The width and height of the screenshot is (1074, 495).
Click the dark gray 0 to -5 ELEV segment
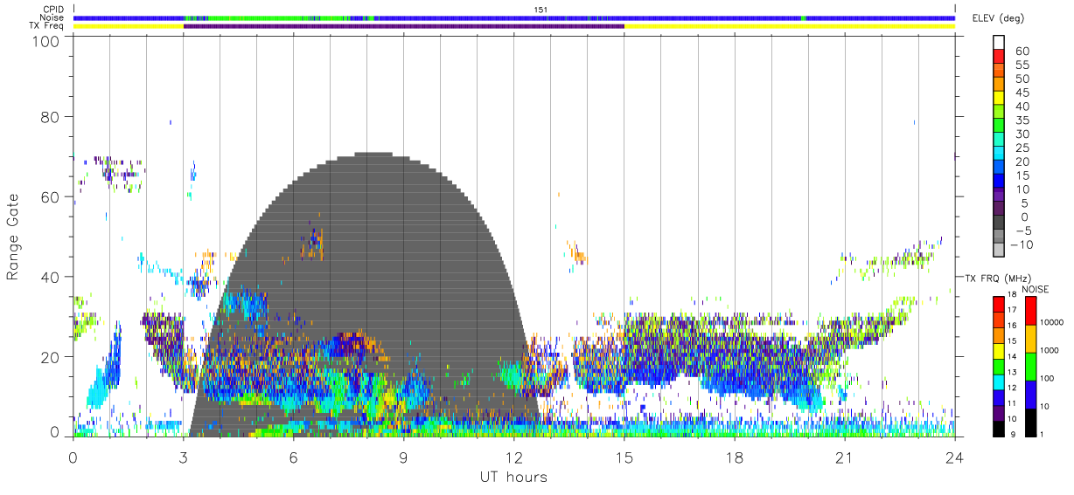(x=1000, y=223)
